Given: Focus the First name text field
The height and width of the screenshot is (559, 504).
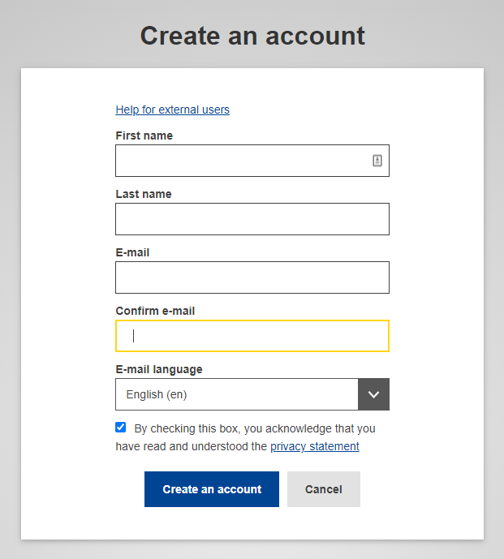Looking at the screenshot, I should (252, 161).
